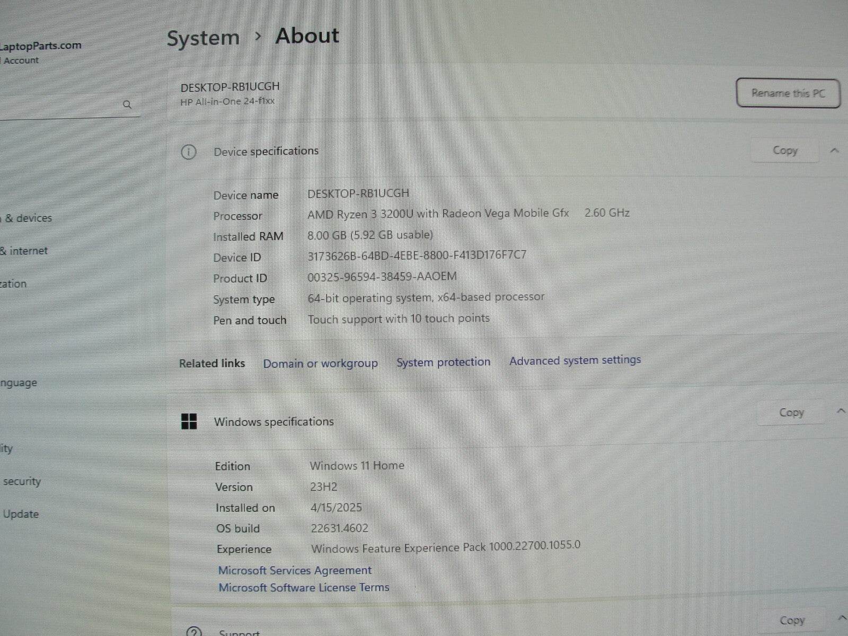The height and width of the screenshot is (636, 848).
Task: Go to Windows Update in the sidebar
Action: (x=21, y=514)
